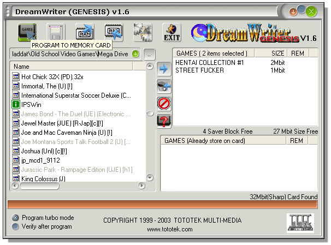Click the EXIT running man icon
Viewport: 331px width, 245px height.
pos(172,32)
